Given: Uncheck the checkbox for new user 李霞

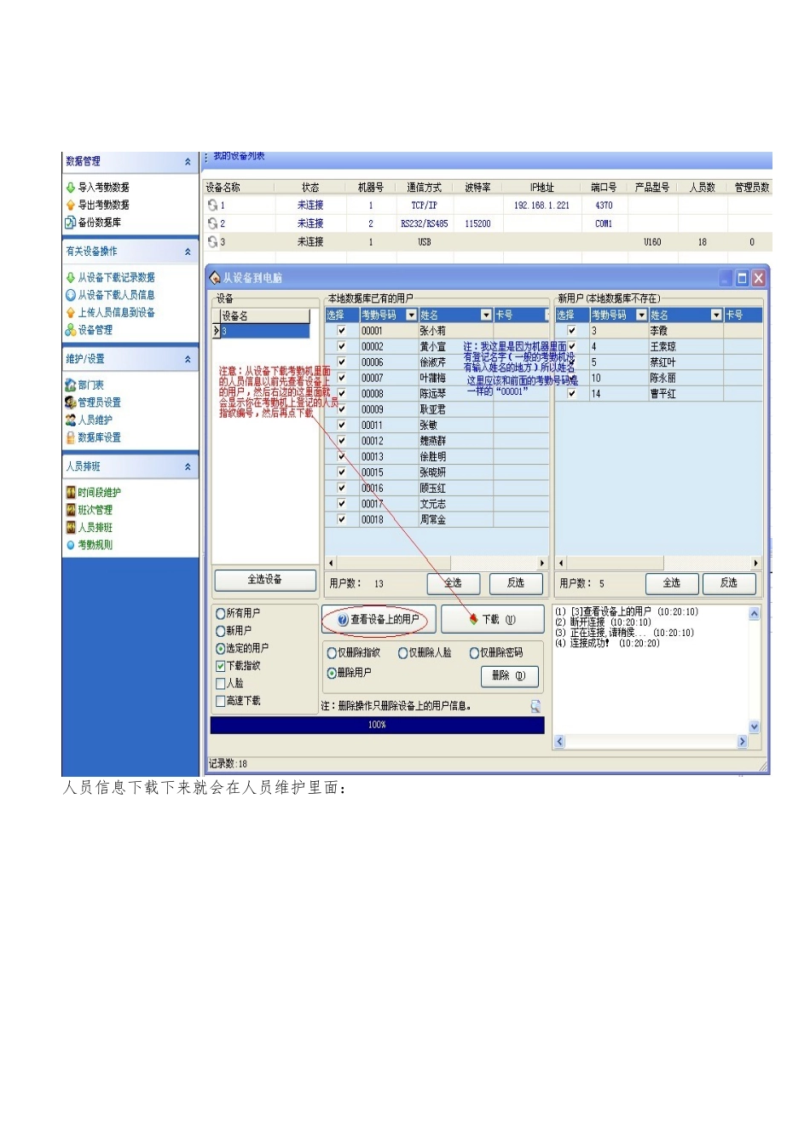Looking at the screenshot, I should click(572, 331).
